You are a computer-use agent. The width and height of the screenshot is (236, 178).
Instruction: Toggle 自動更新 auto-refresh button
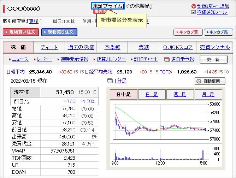point(210,81)
